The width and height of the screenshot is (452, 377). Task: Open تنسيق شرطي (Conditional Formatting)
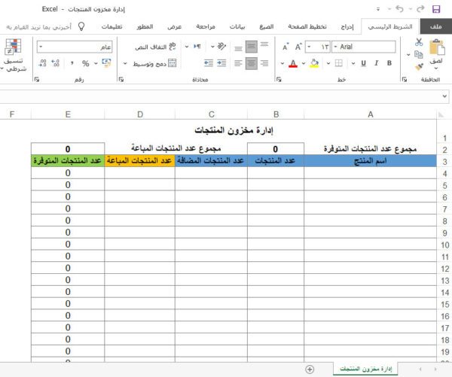[14, 55]
